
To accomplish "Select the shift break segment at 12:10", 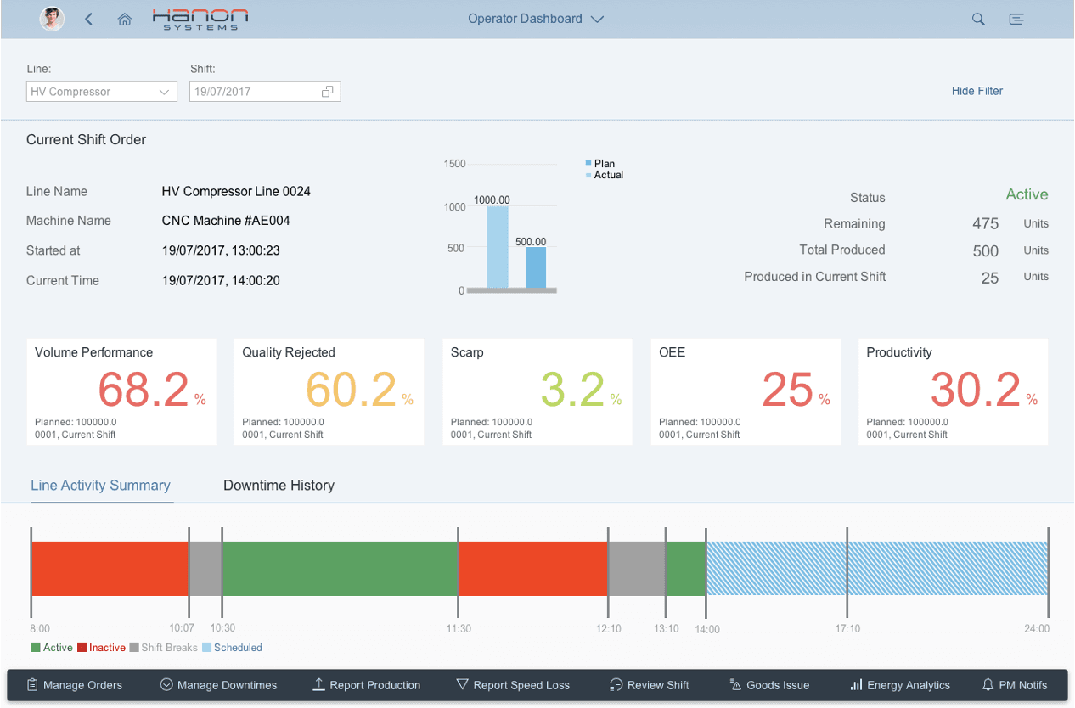I will pyautogui.click(x=637, y=569).
